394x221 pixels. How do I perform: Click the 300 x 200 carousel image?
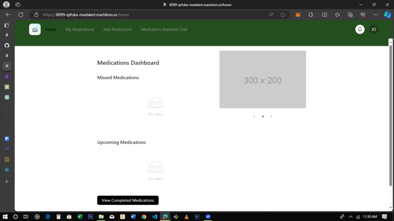[x=263, y=79]
